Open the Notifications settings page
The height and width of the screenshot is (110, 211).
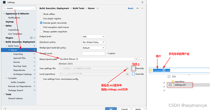pos(14,18)
